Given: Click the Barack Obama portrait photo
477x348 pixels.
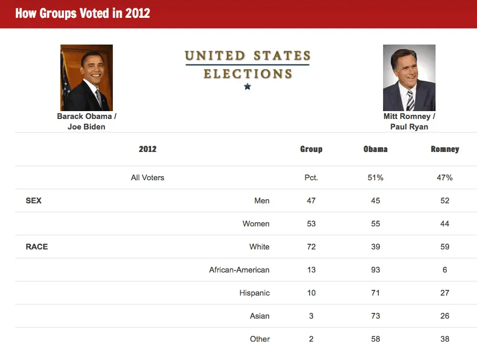Looking at the screenshot, I should [x=87, y=78].
